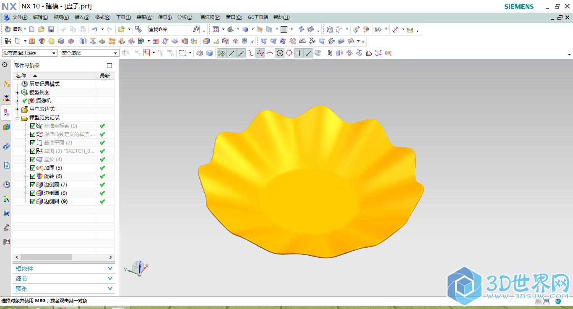This screenshot has width=573, height=309.
Task: Click the WCS orientation icon
Action: point(340,29)
